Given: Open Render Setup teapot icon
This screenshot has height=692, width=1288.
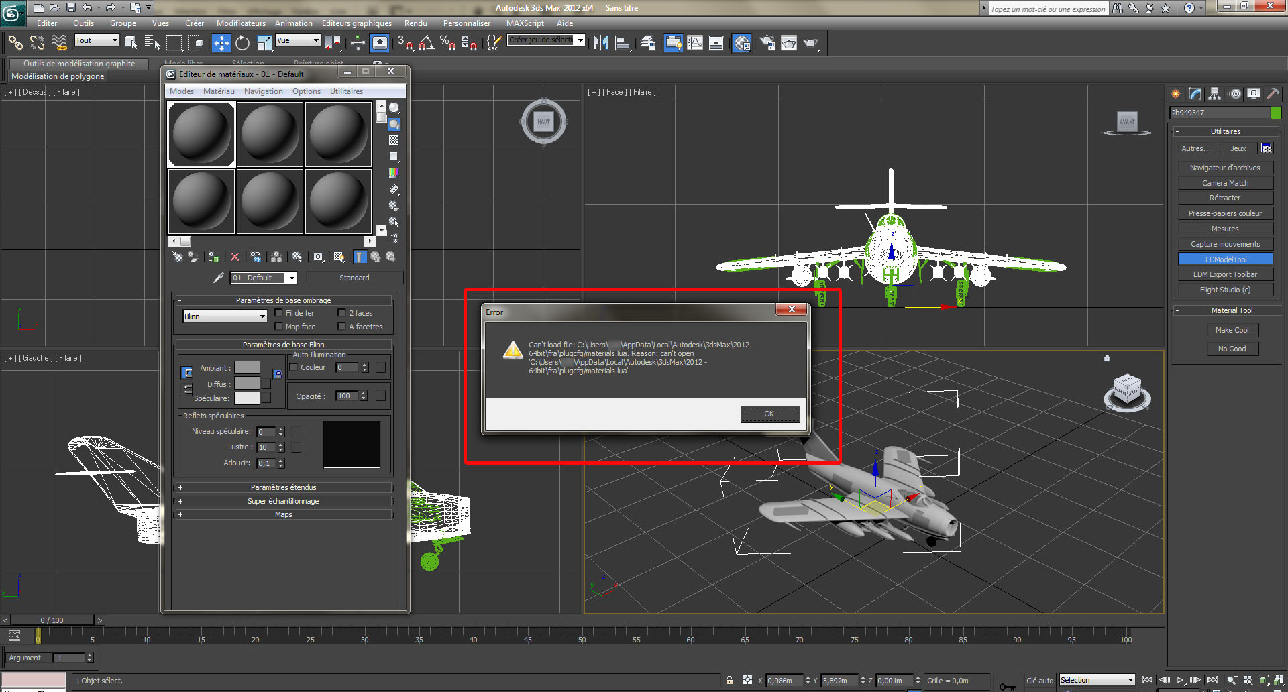Looking at the screenshot, I should tap(767, 43).
